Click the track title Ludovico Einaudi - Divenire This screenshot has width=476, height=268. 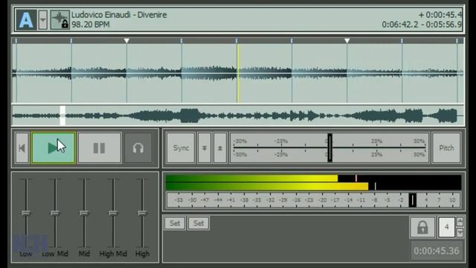pos(119,15)
